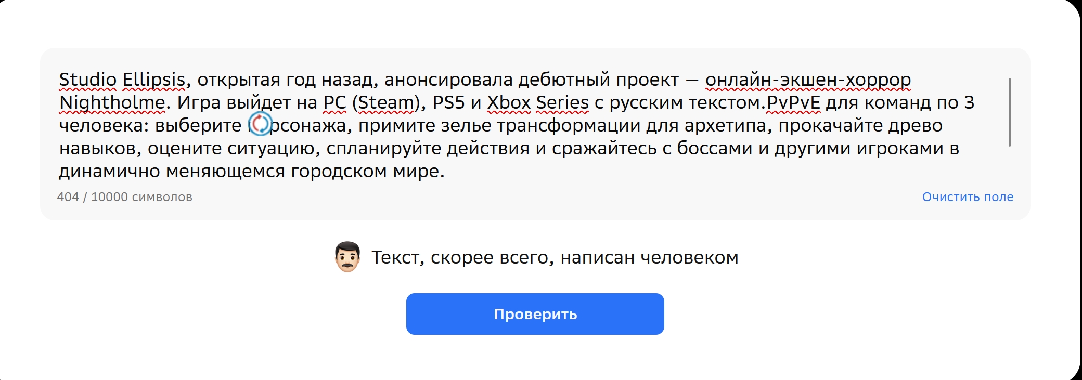Click the Очистить поле link
This screenshot has height=380, width=1082.
pyautogui.click(x=968, y=197)
